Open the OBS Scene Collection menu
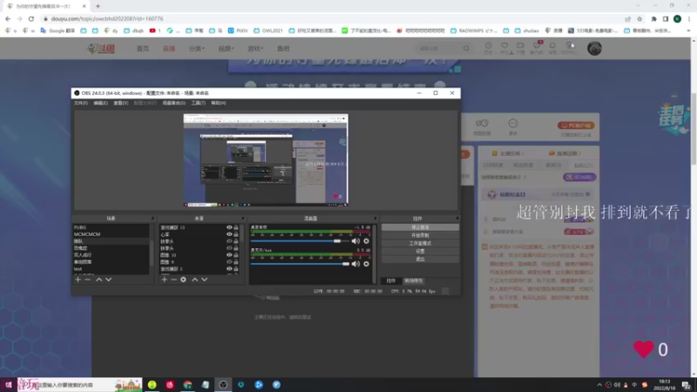 point(173,103)
